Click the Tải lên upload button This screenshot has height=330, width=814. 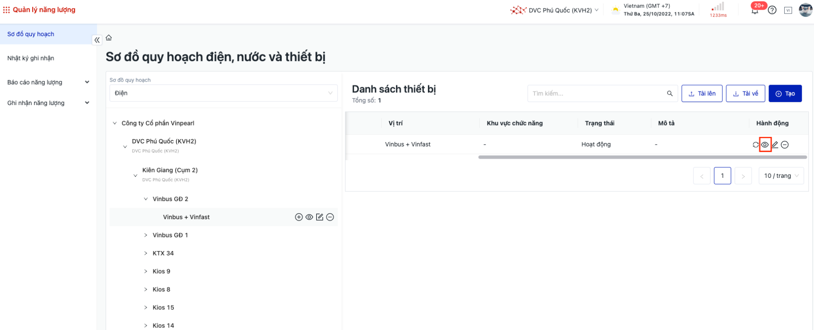tap(702, 94)
